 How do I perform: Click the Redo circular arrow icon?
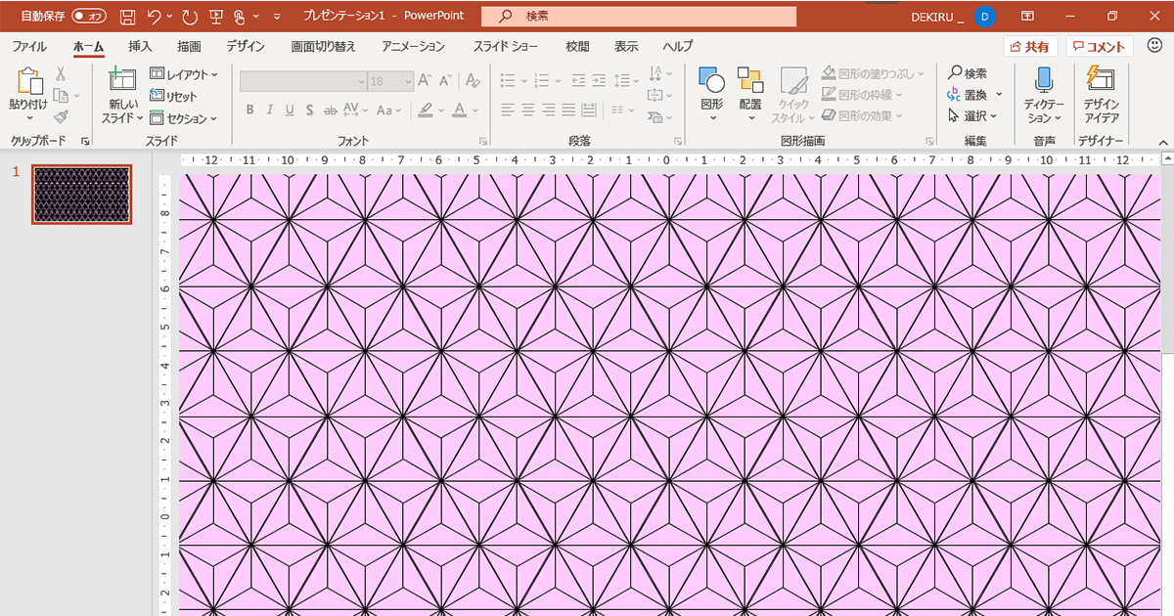[189, 16]
